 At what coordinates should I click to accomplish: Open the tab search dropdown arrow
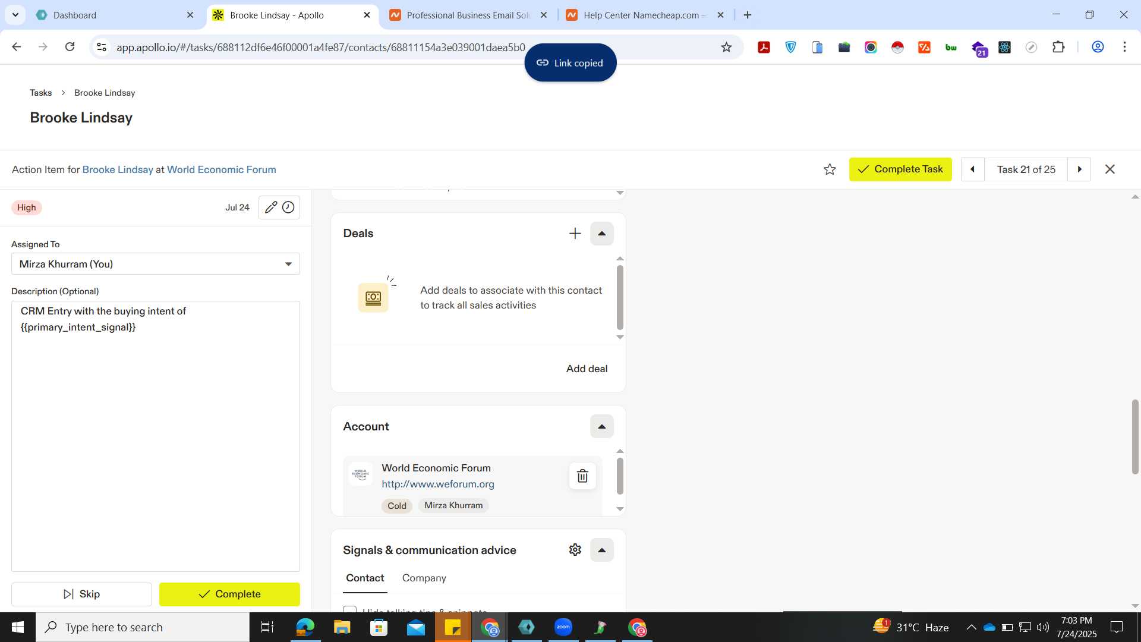15,15
